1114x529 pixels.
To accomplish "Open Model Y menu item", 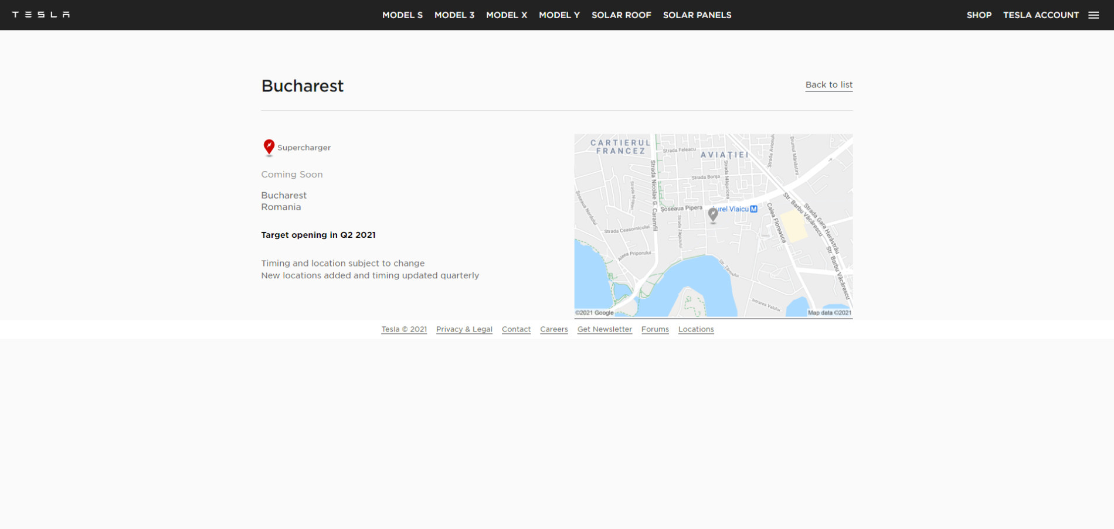I will (559, 15).
